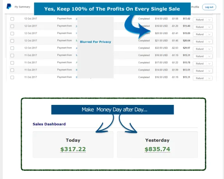Tick the checkbox for the $32.00 USD payment

(12, 48)
